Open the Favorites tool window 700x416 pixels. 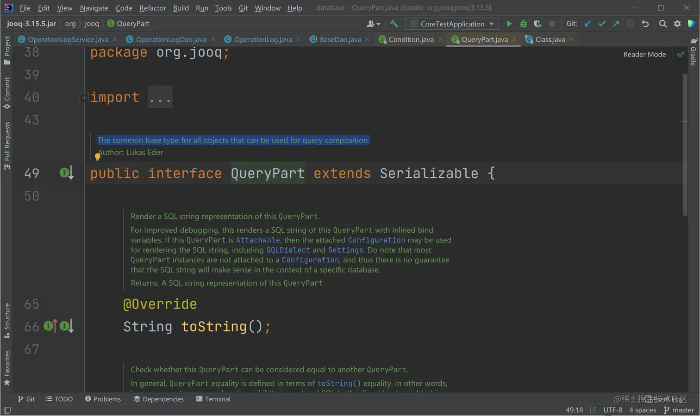[x=7, y=368]
